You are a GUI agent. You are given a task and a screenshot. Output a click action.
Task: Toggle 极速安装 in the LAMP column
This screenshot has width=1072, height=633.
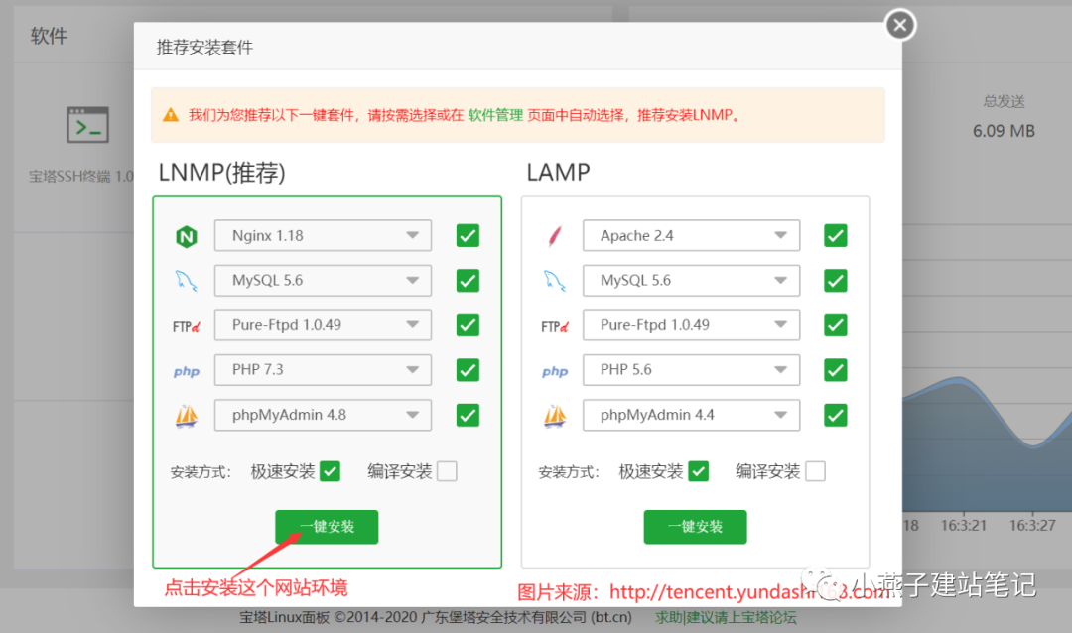coord(700,470)
